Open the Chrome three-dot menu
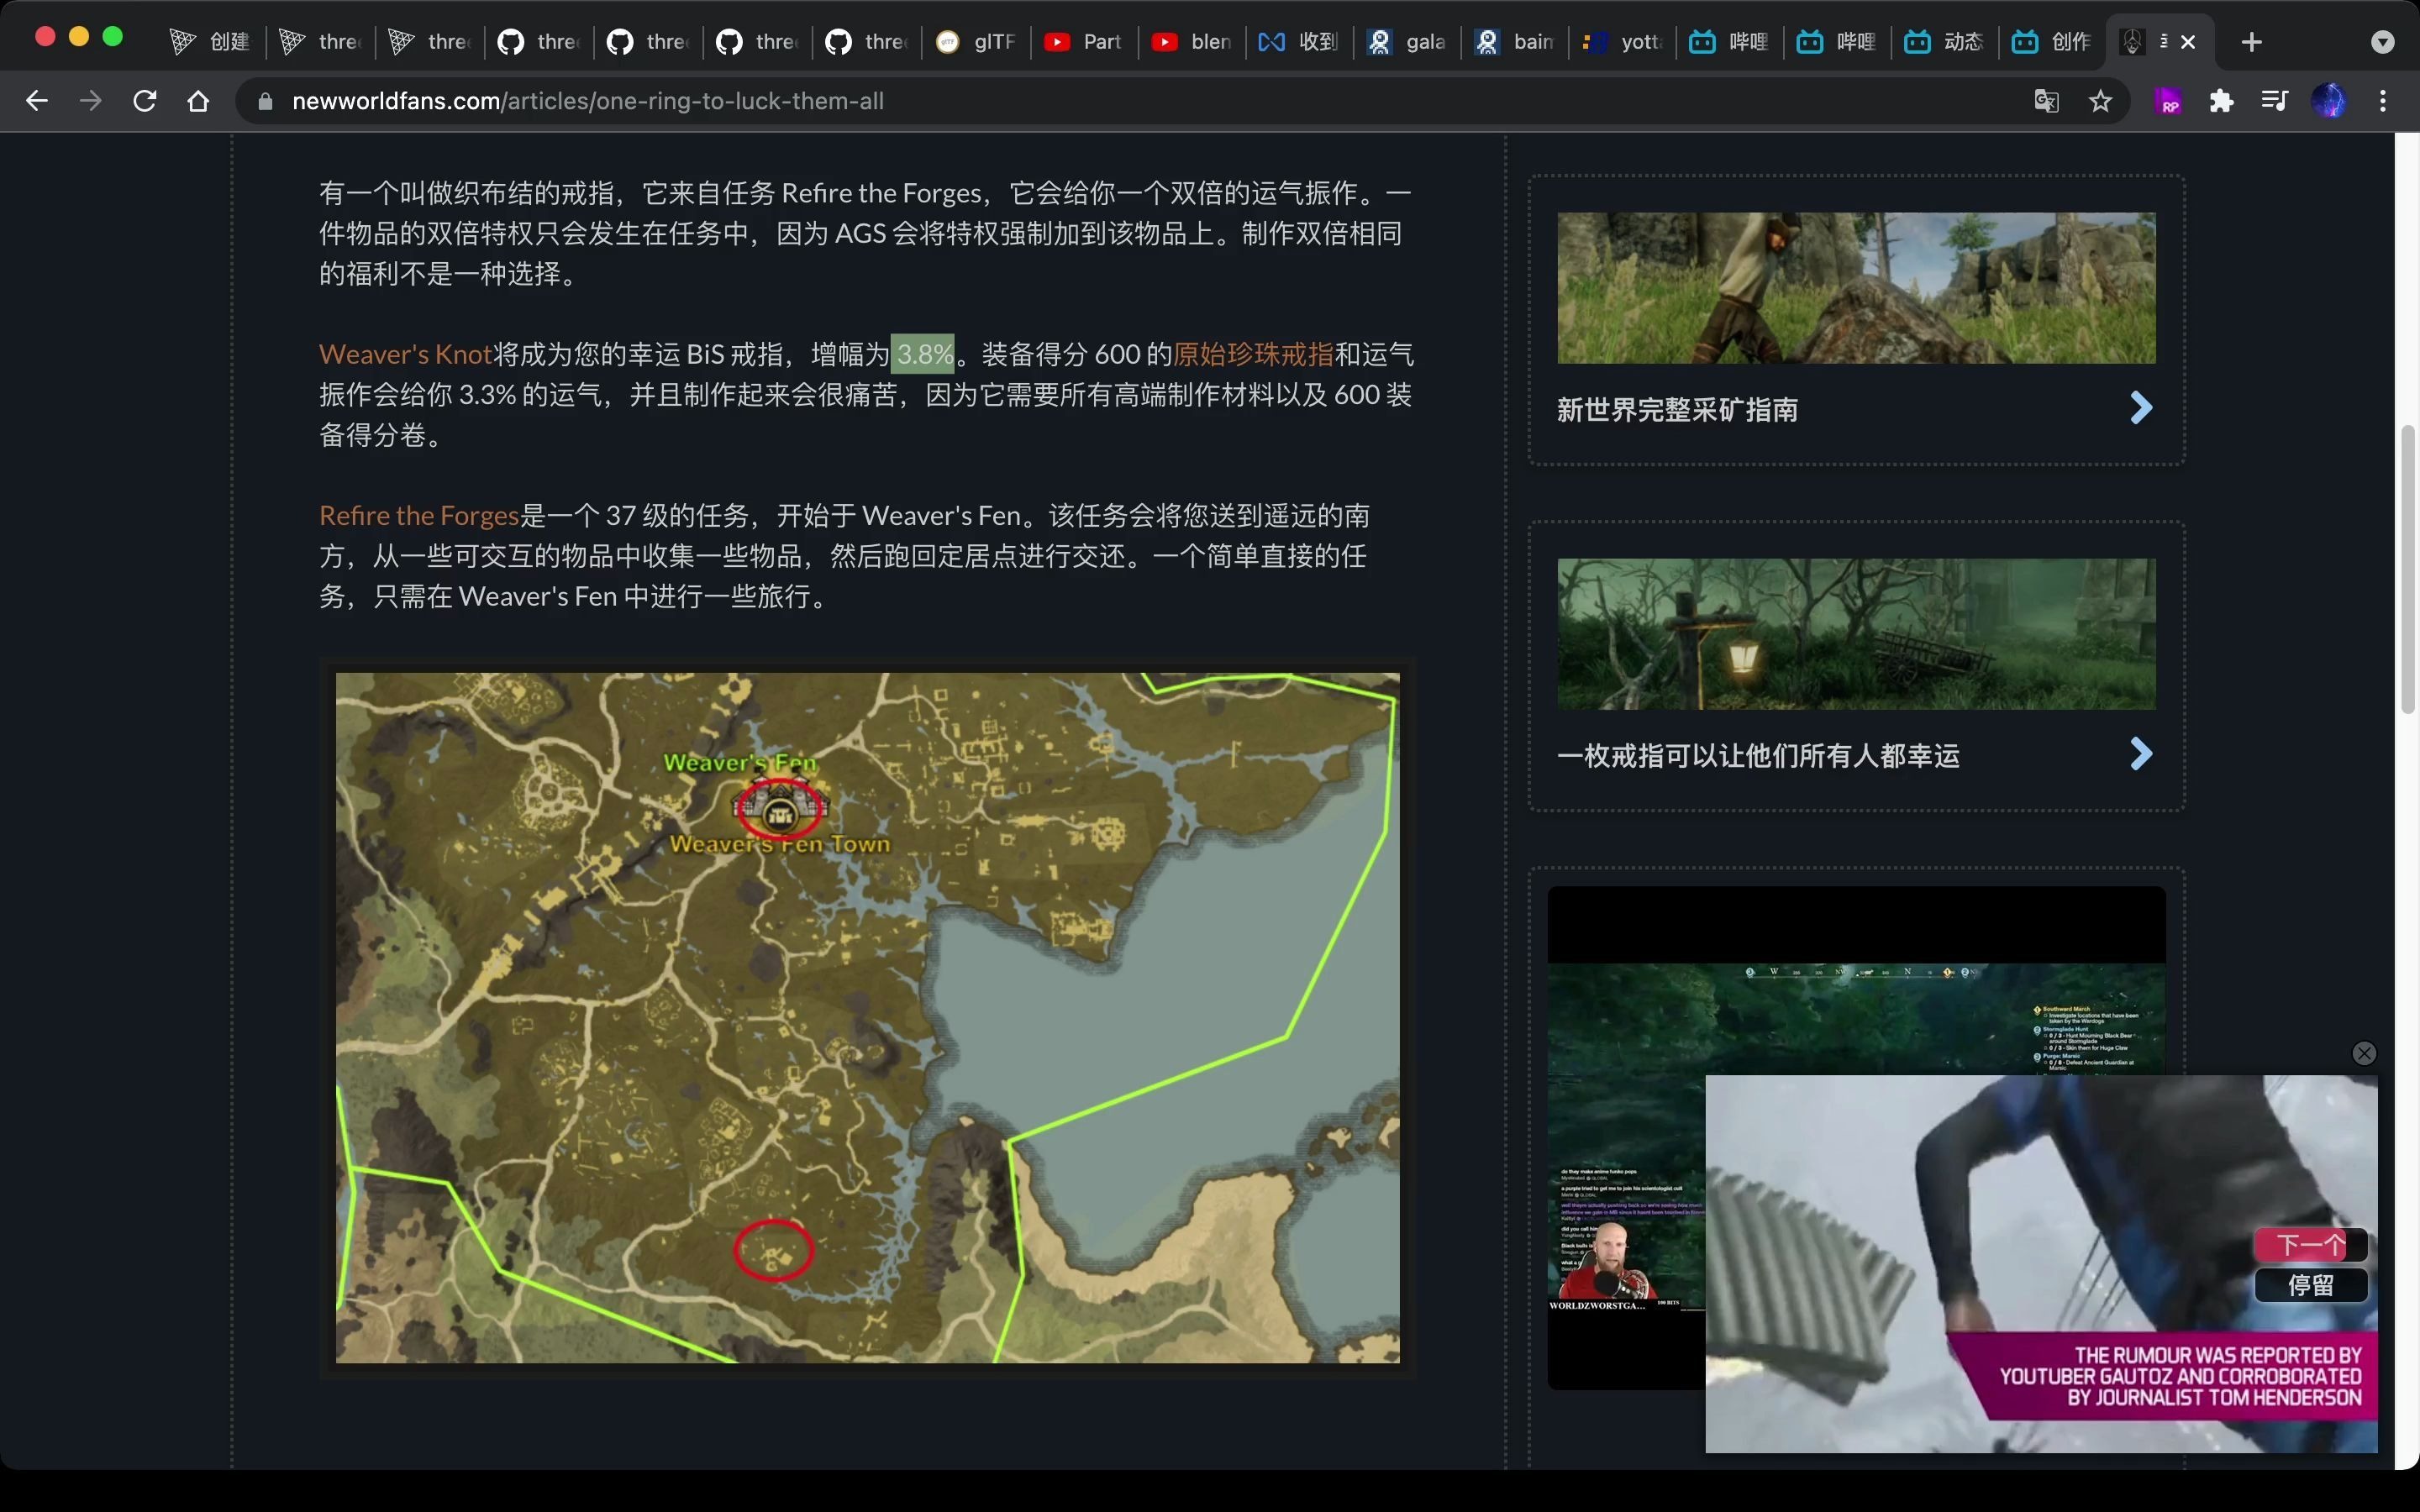Screen dimensions: 2420x1512 (2383, 101)
